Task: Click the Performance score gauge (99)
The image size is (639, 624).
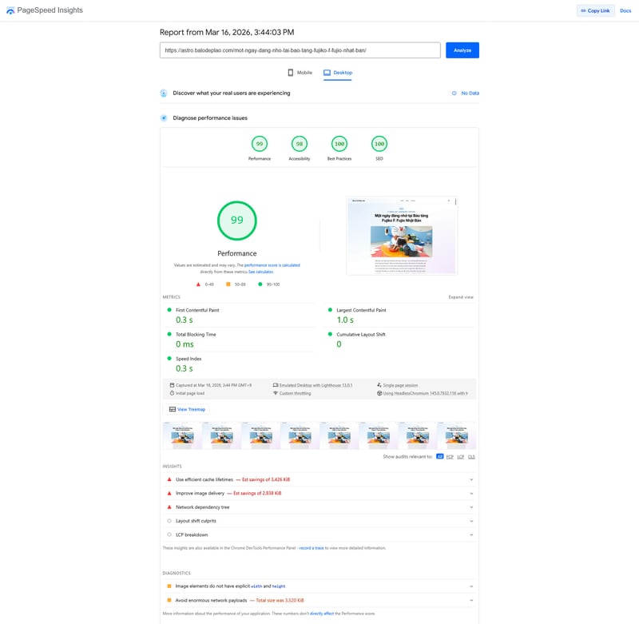Action: click(259, 144)
